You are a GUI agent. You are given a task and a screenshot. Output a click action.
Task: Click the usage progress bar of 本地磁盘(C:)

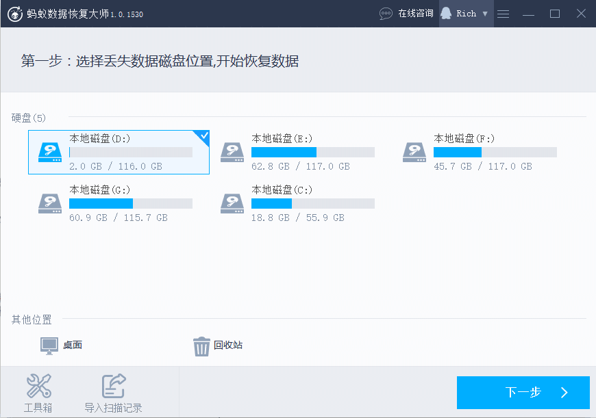pyautogui.click(x=312, y=203)
